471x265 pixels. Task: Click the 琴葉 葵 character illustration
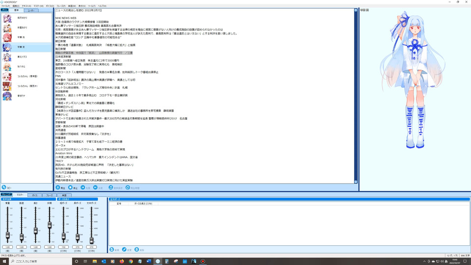[x=413, y=79]
